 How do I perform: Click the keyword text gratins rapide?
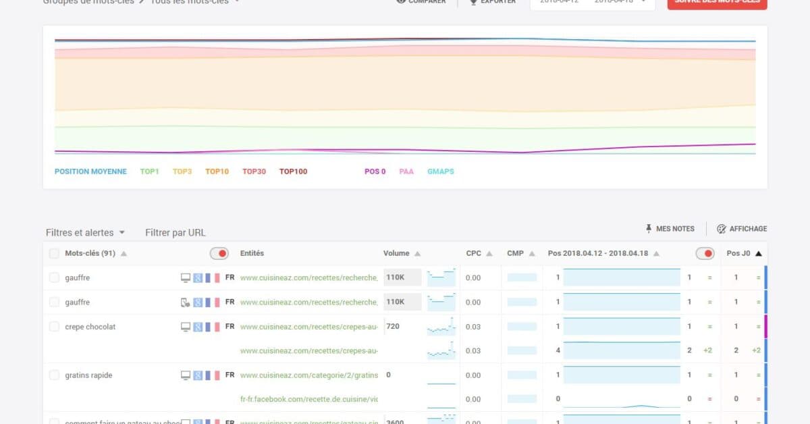tap(88, 375)
